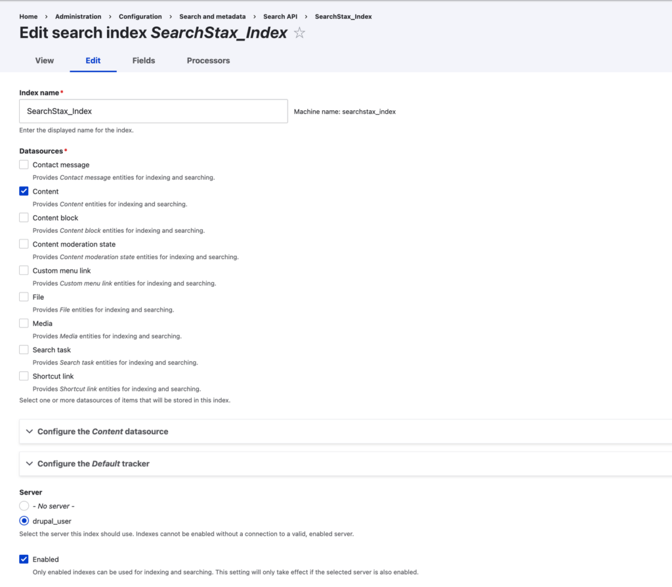Add page to shortcuts with star icon
The width and height of the screenshot is (672, 587).
click(299, 33)
